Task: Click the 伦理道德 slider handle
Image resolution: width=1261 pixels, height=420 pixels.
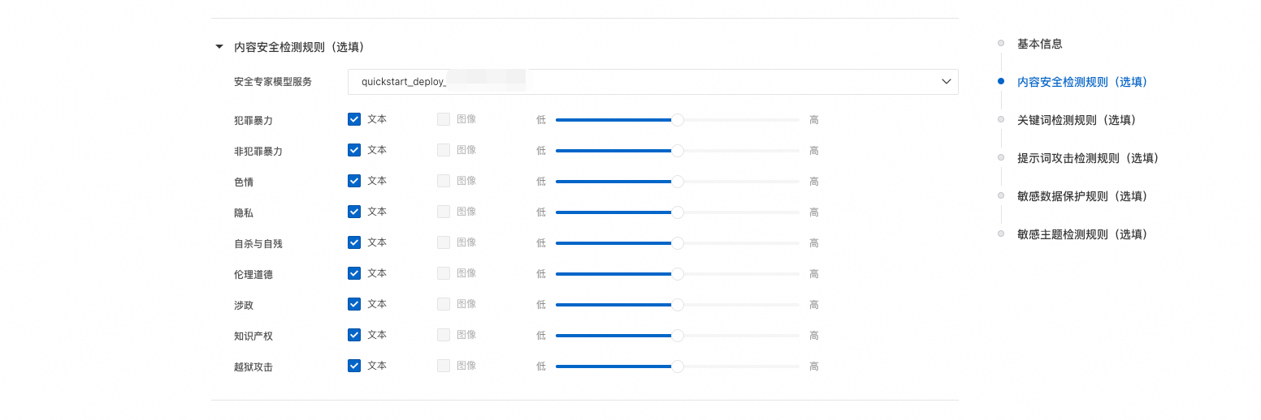Action: point(678,274)
